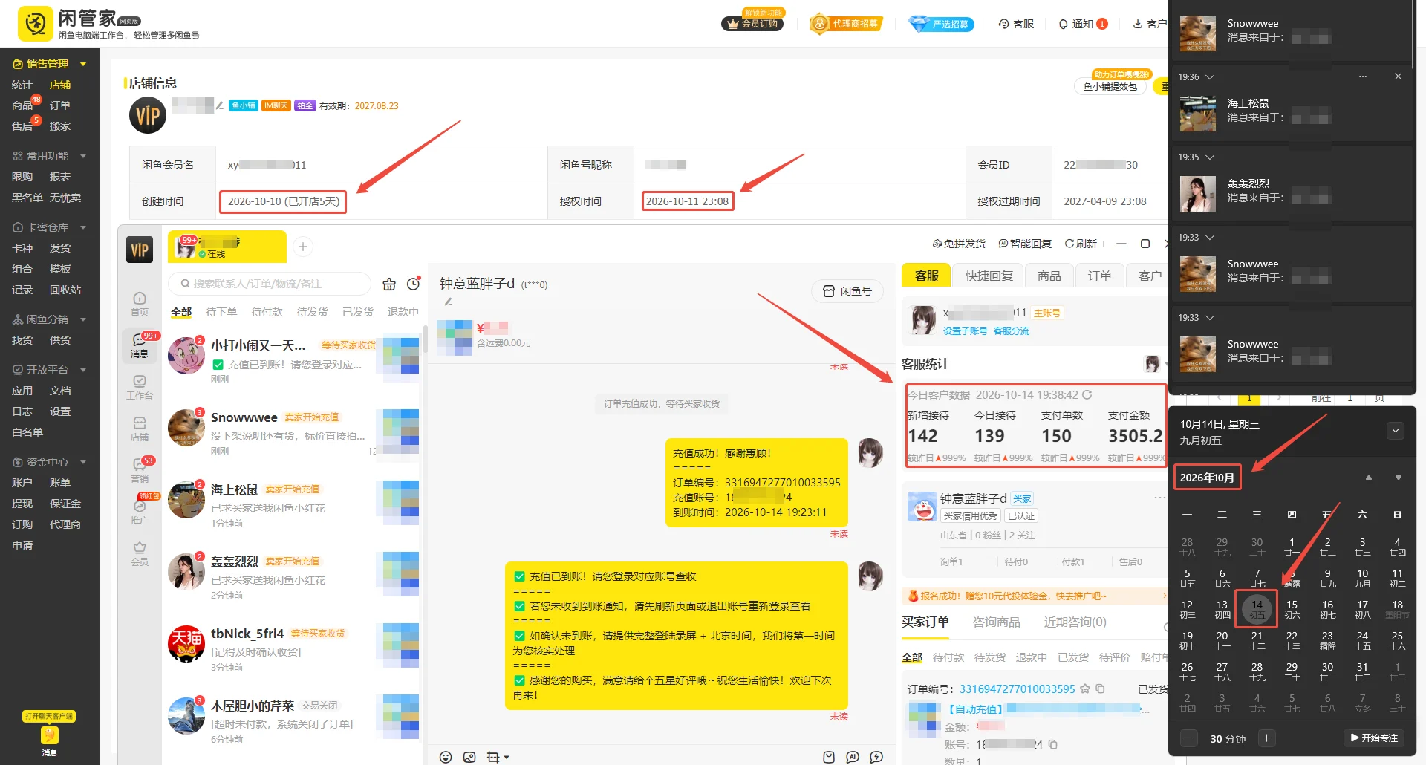
Task: Click the 客服分流 link
Action: 1011,331
